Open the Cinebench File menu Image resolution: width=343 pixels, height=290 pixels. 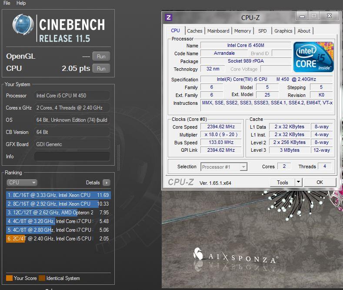point(7,3)
